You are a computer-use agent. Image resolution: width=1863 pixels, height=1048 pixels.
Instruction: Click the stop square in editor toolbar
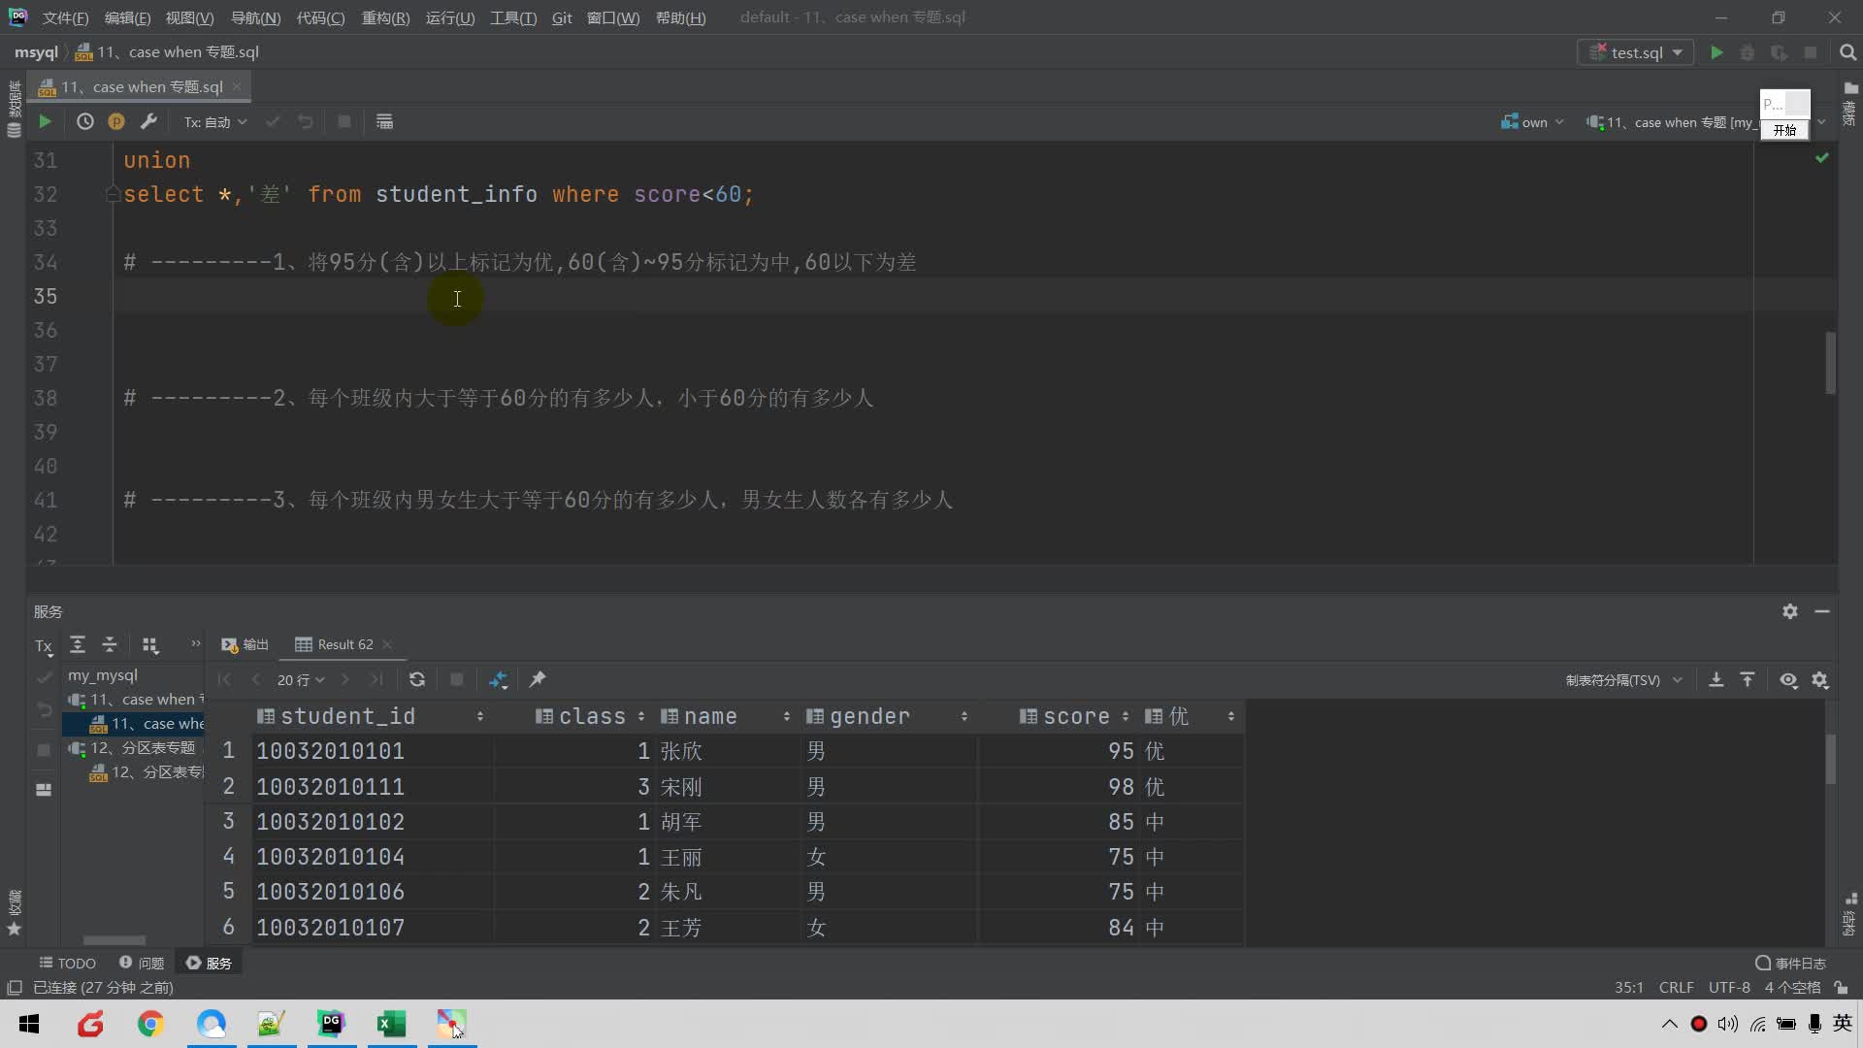[343, 121]
